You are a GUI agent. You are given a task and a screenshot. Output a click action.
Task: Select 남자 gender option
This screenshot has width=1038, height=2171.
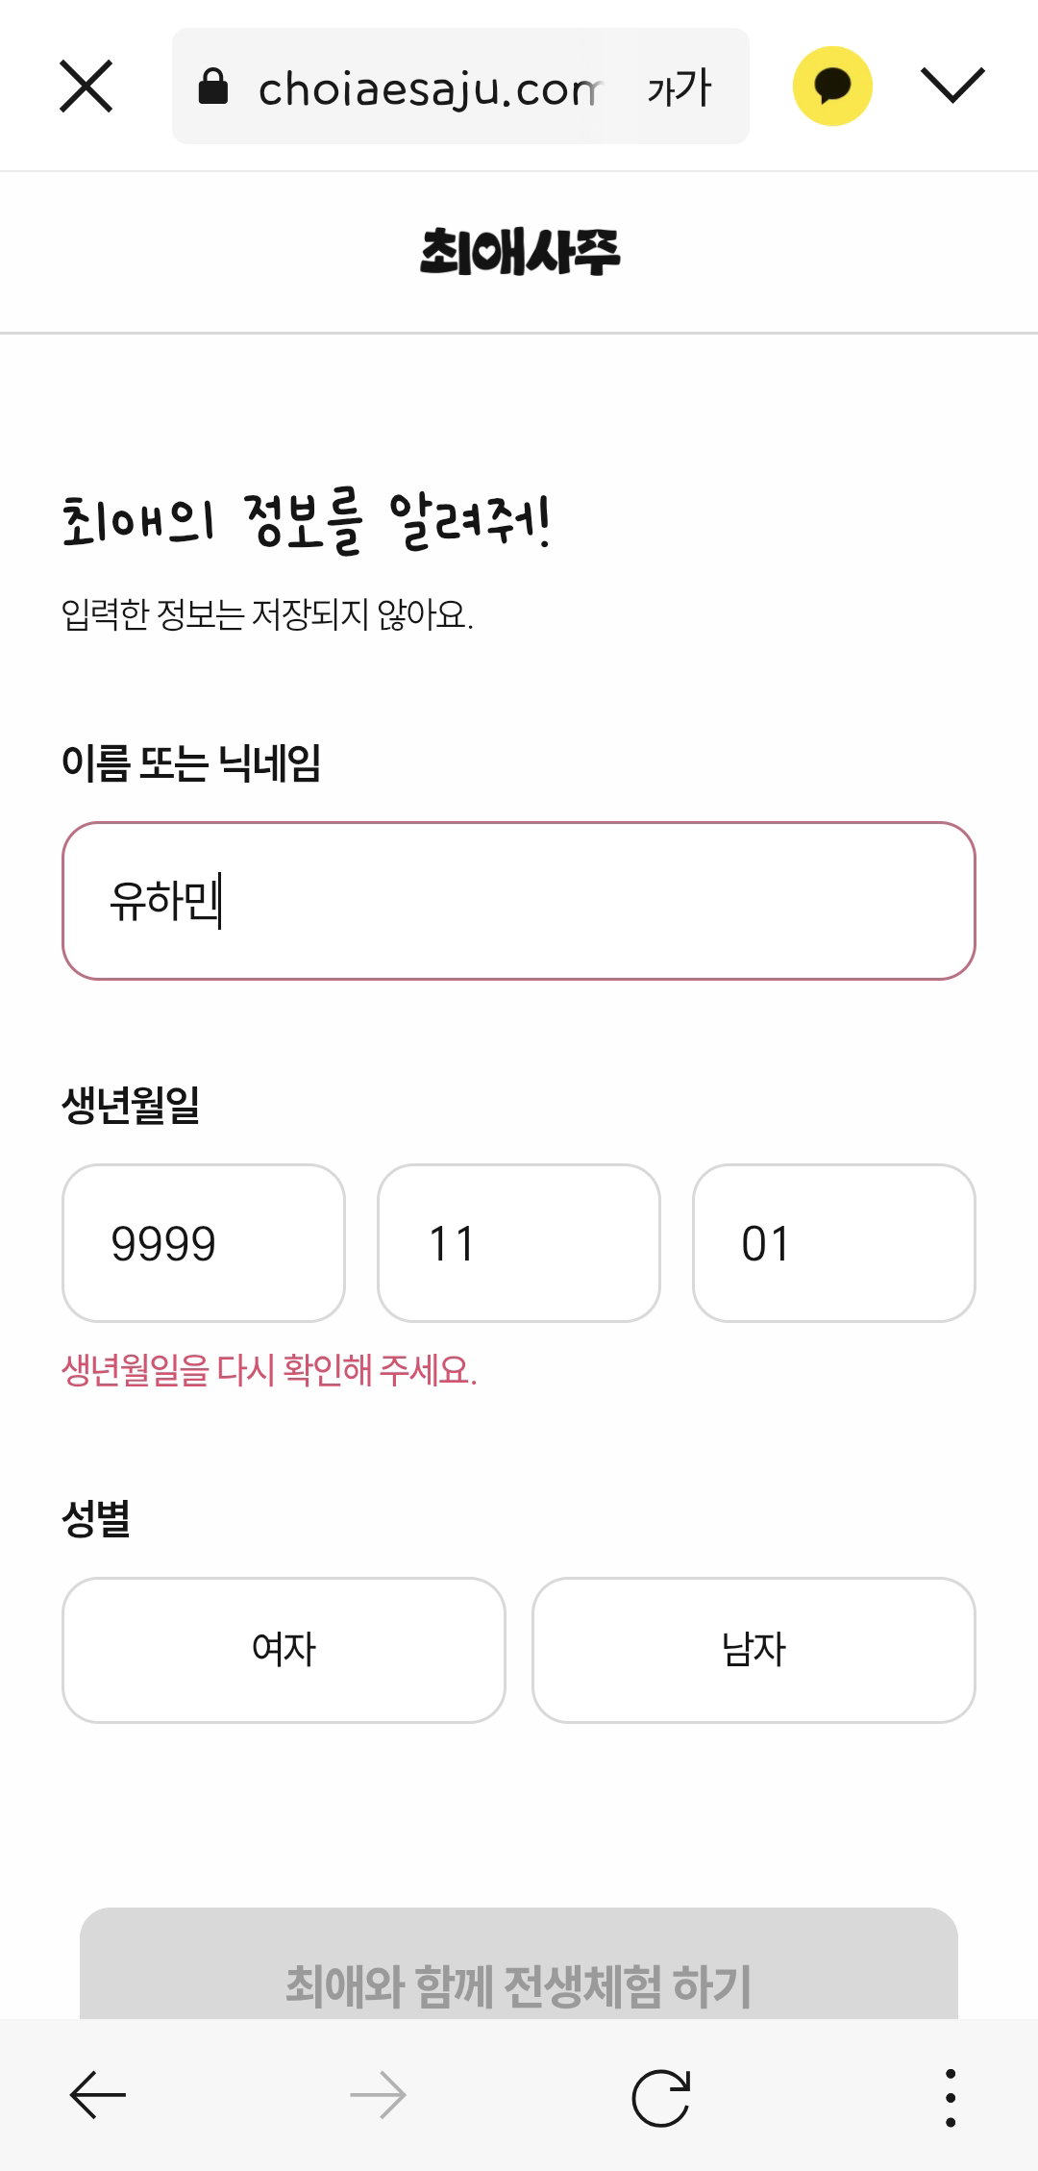coord(754,1650)
